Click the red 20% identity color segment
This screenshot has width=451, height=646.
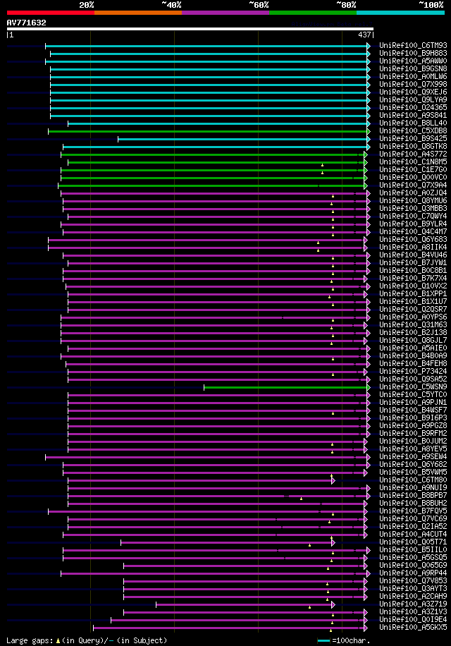click(51, 13)
